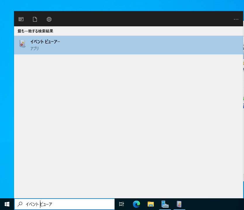Click the 最も一致する検索結果 heading
244x210 pixels.
point(35,31)
